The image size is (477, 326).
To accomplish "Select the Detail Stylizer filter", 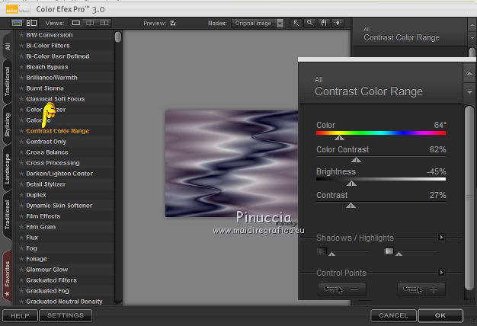I will [46, 184].
